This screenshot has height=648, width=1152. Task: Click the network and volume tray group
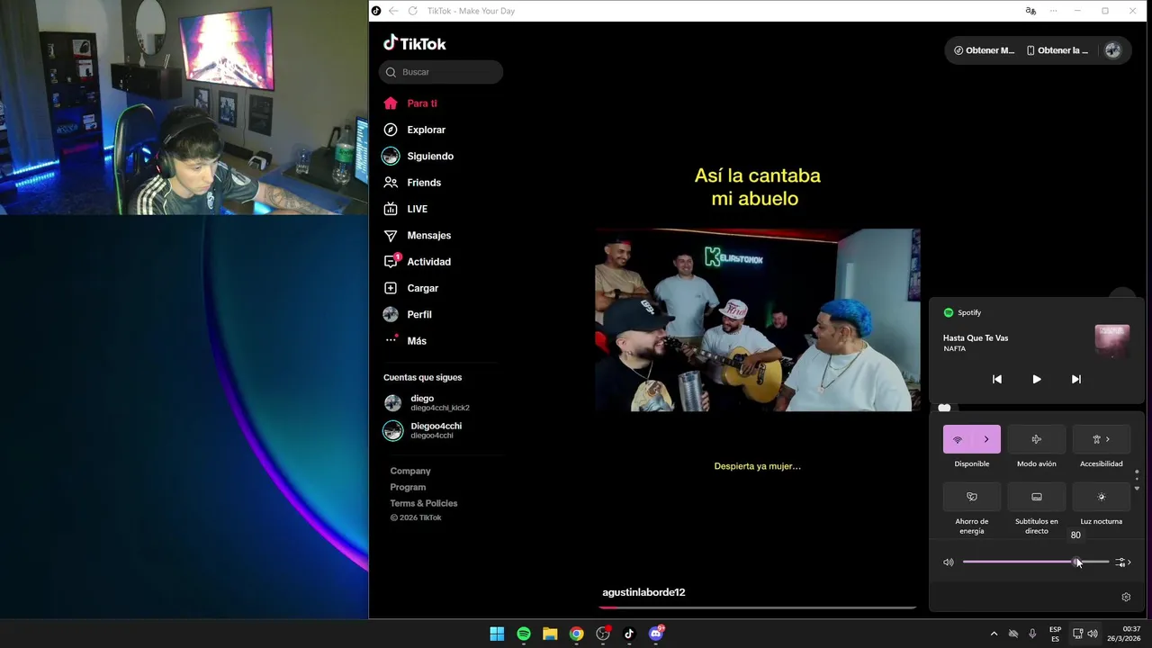1084,634
